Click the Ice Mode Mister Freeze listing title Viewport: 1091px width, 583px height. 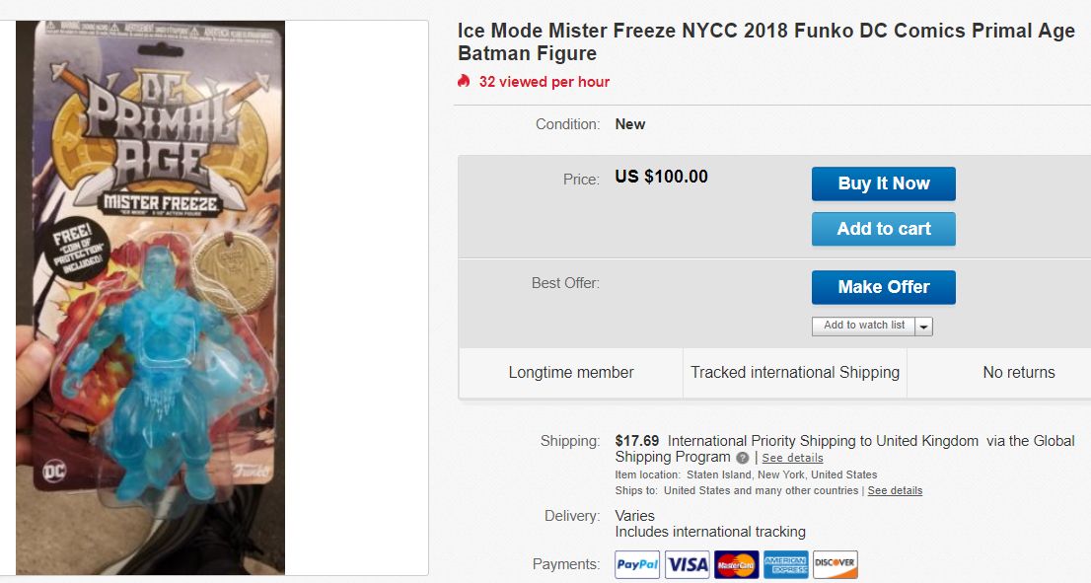pos(765,41)
